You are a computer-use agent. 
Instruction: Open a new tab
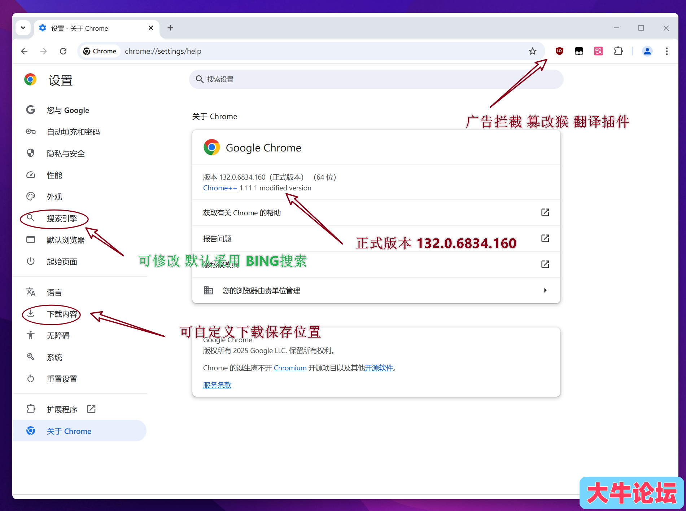click(170, 28)
